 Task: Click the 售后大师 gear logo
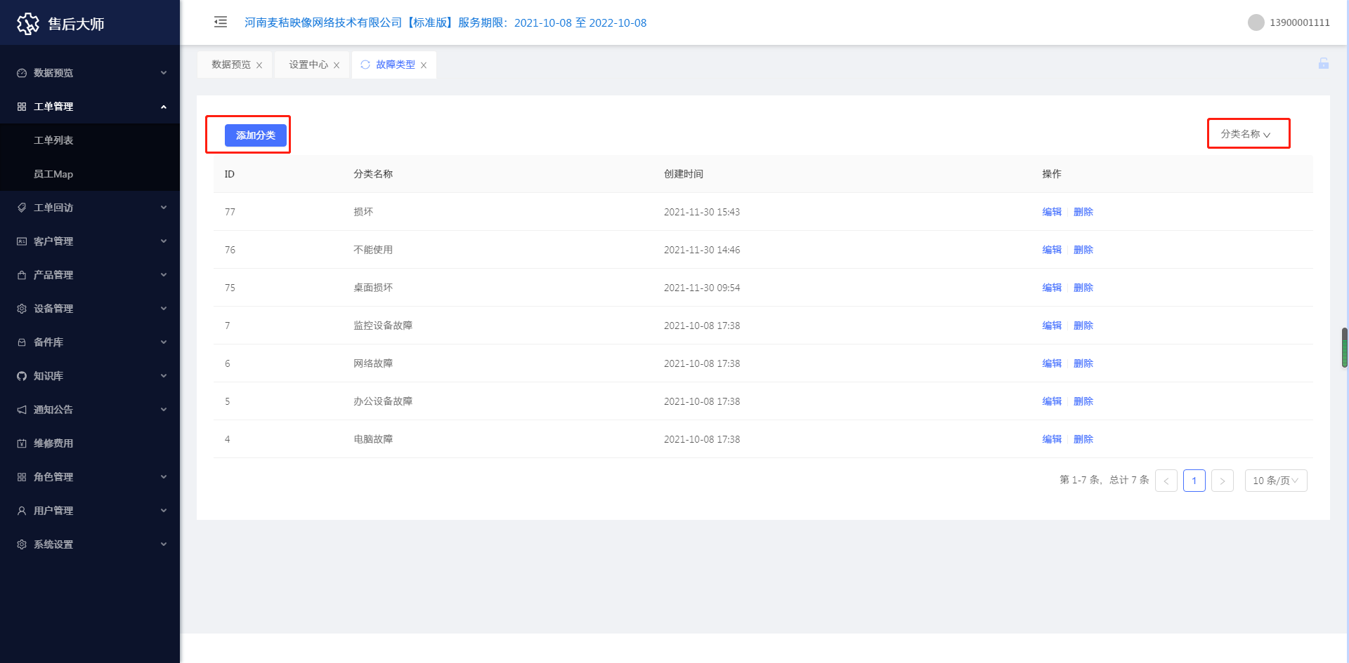(28, 24)
